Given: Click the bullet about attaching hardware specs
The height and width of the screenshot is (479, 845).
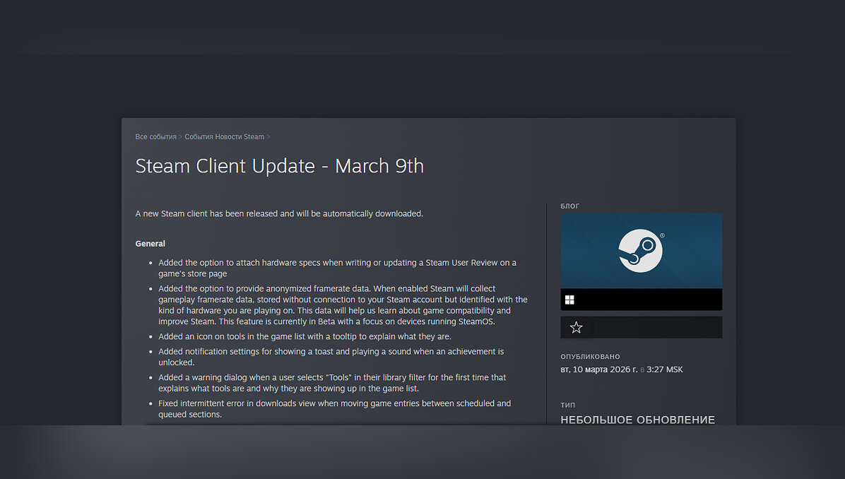Looking at the screenshot, I should (x=337, y=268).
